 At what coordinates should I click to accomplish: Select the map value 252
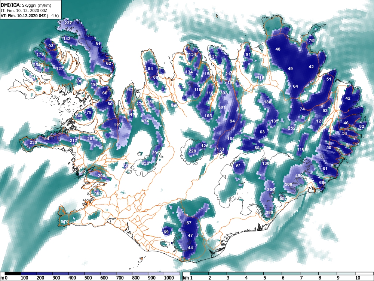click(292, 128)
